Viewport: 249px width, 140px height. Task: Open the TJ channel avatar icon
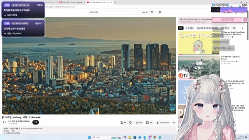click(x=5, y=122)
